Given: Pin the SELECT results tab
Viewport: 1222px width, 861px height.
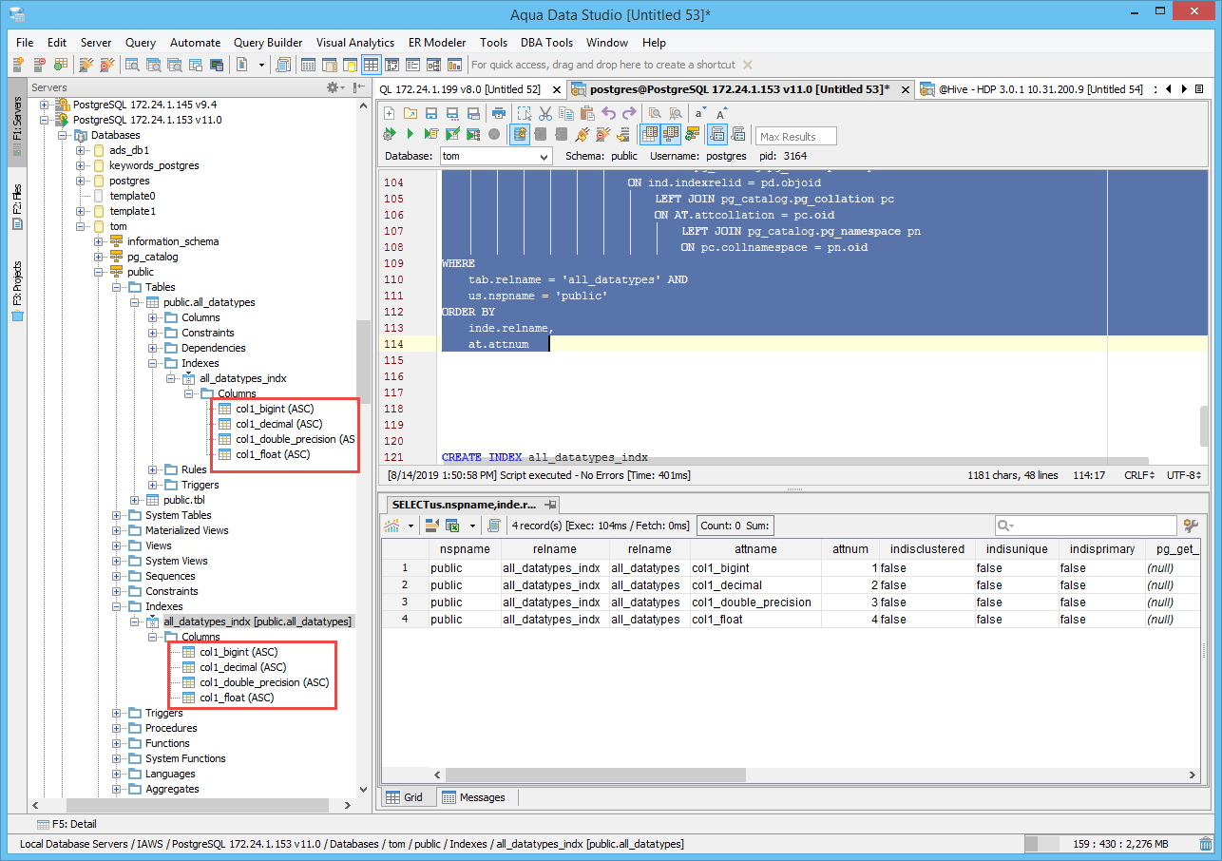Looking at the screenshot, I should coord(551,505).
